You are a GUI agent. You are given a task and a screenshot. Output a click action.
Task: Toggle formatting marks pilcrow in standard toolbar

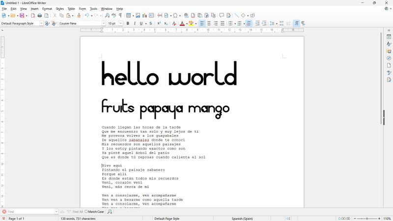[x=120, y=16]
